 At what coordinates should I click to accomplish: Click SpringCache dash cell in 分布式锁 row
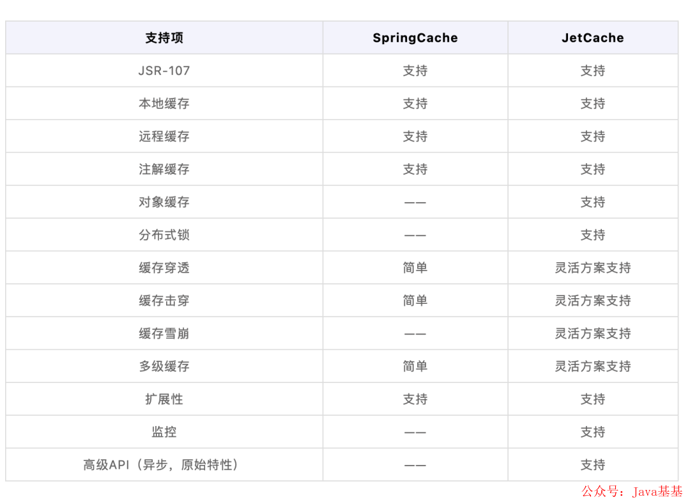pos(415,235)
